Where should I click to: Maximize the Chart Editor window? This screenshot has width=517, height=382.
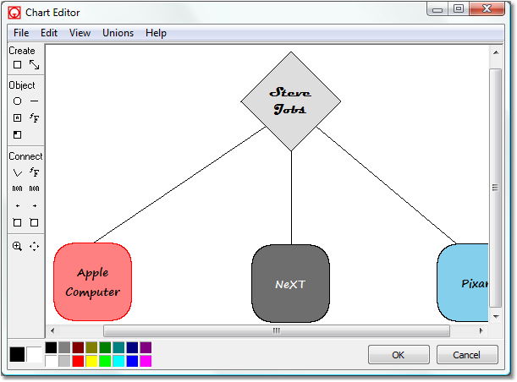pyautogui.click(x=459, y=9)
